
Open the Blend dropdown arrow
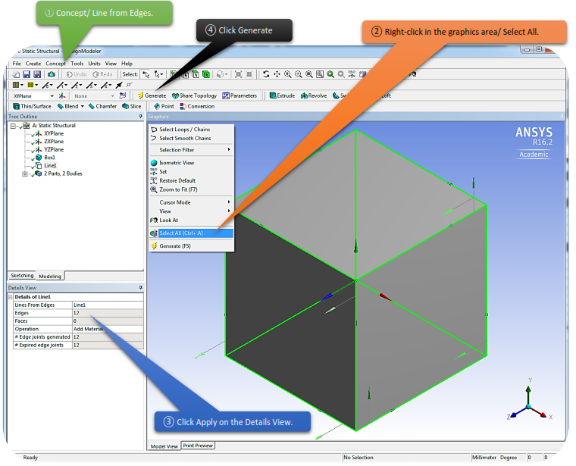[x=82, y=107]
